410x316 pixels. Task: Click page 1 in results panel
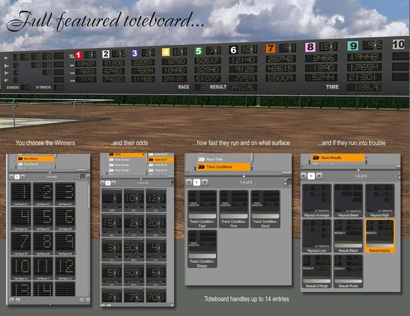[311, 176]
